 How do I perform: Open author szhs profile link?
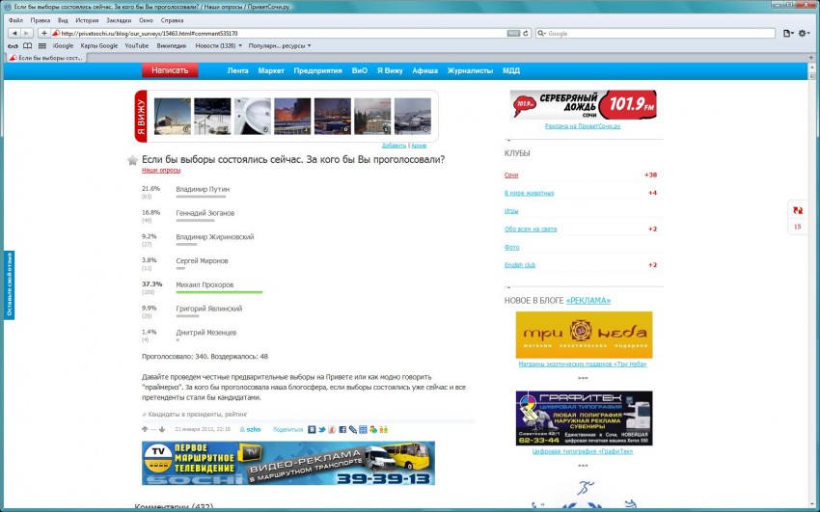(x=254, y=429)
